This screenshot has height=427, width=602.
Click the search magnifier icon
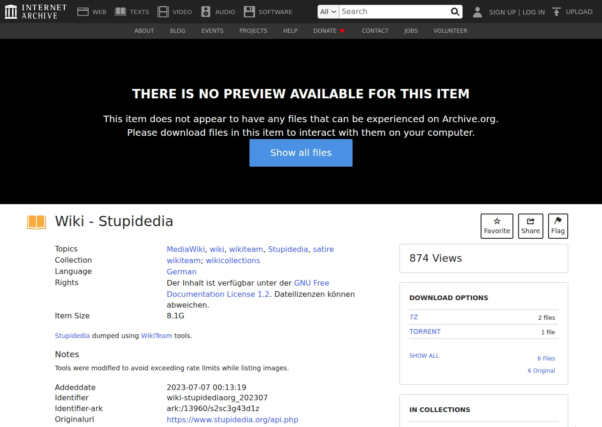coord(455,12)
